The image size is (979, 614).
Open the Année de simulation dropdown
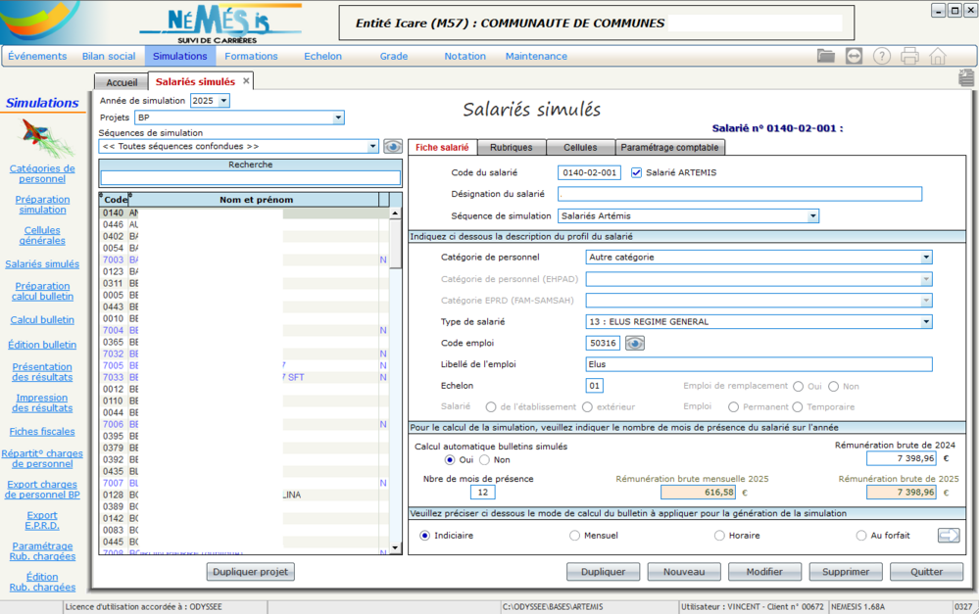223,101
